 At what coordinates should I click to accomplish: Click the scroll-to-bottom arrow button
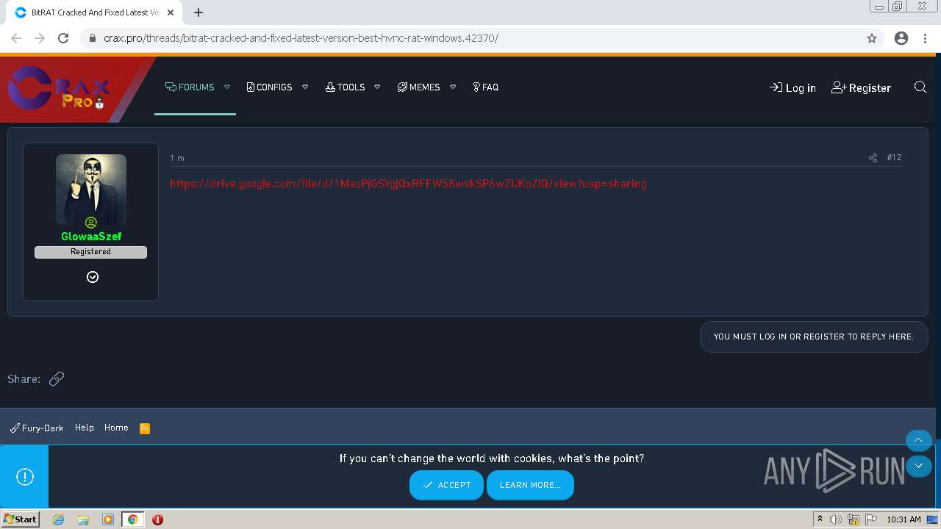tap(918, 466)
